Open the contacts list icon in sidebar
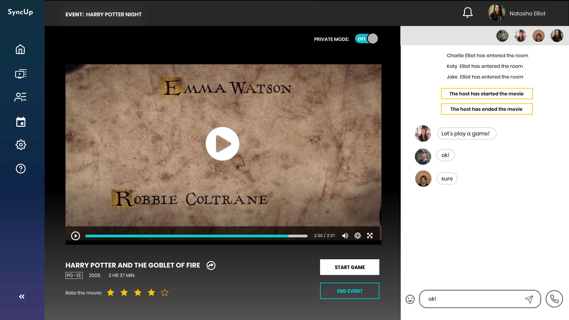This screenshot has height=320, width=569. click(20, 97)
